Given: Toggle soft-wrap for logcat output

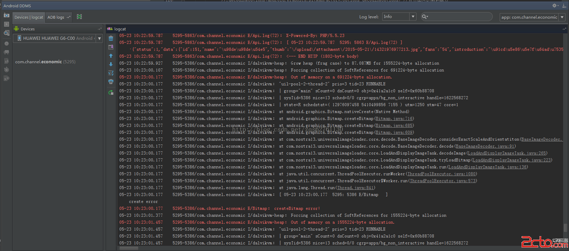Looking at the screenshot, I should point(111,73).
